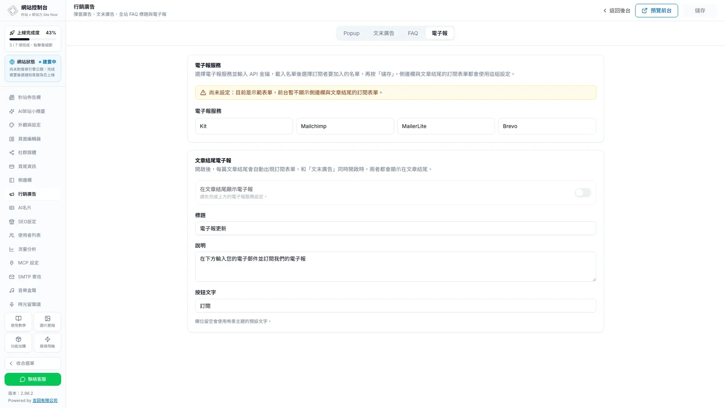The image size is (725, 408).
Task: Open 頁面編輯器 layout icon
Action: (12, 139)
